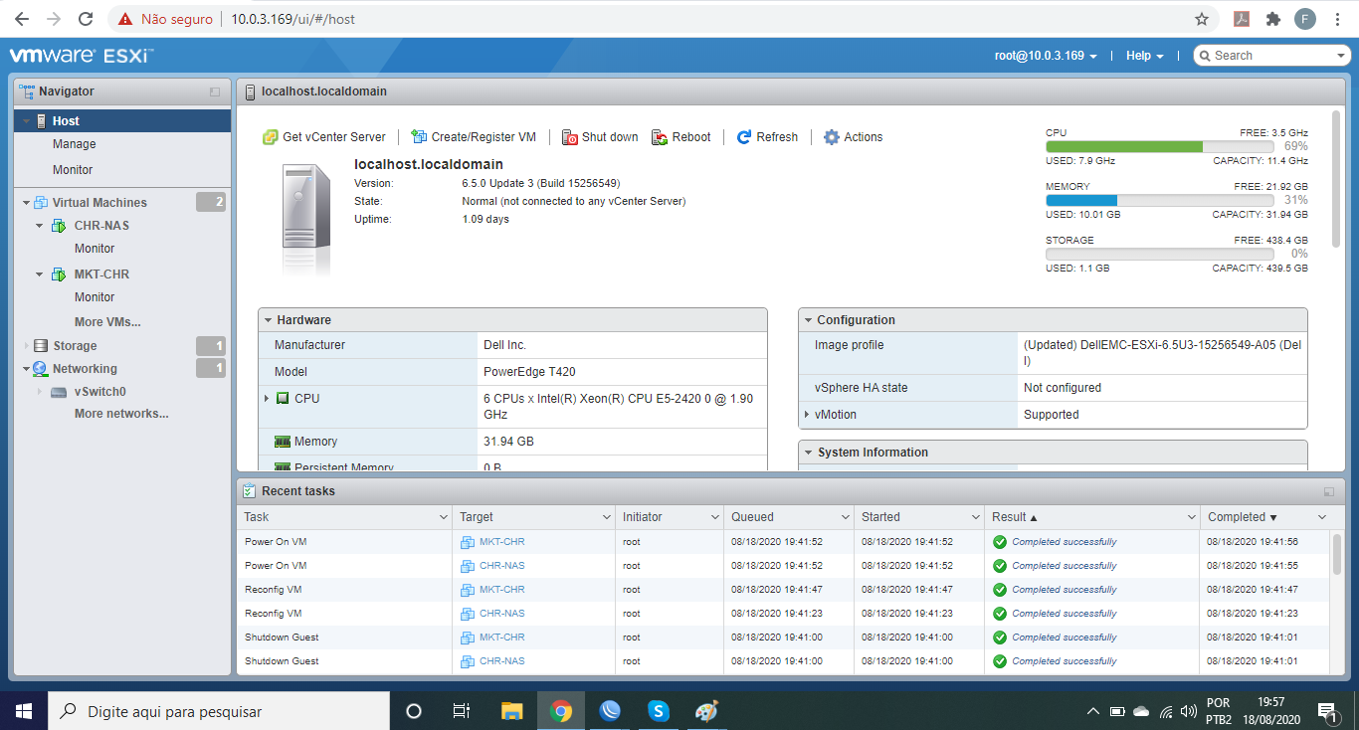Click the Virtual Machines count badge

point(211,203)
